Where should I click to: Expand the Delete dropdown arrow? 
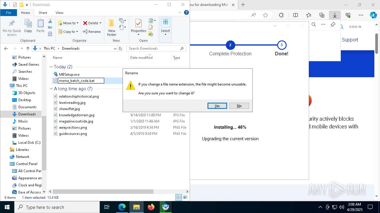100,23
